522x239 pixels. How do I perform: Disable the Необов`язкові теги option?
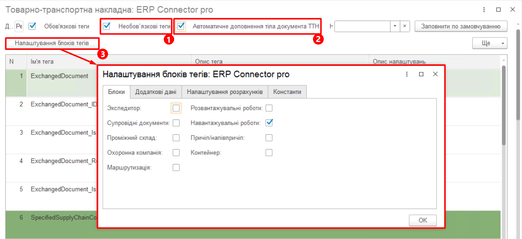point(107,26)
